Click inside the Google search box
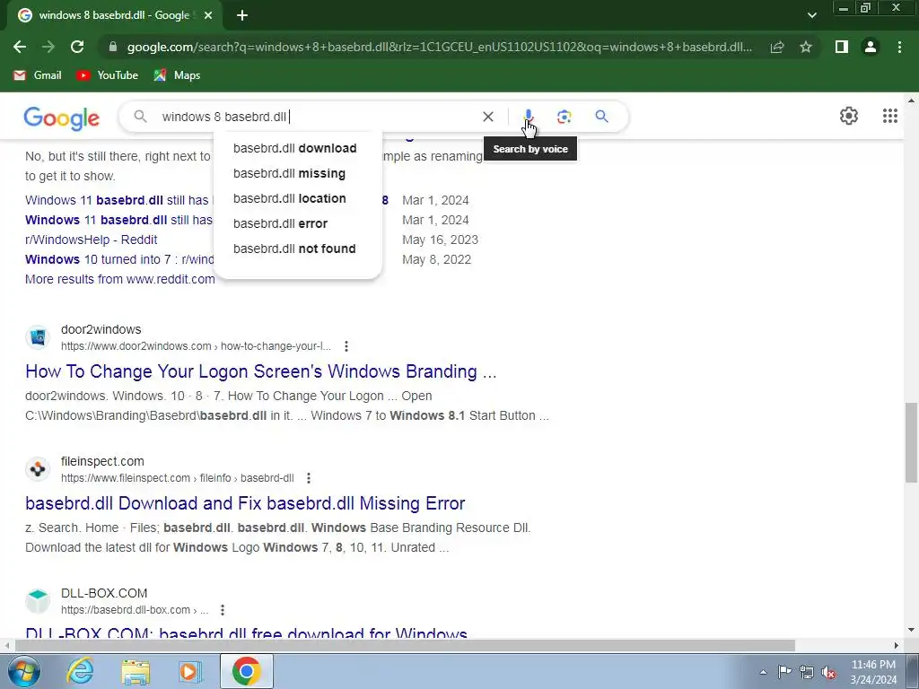Screen dimensions: 919x689 pyautogui.click(x=317, y=117)
